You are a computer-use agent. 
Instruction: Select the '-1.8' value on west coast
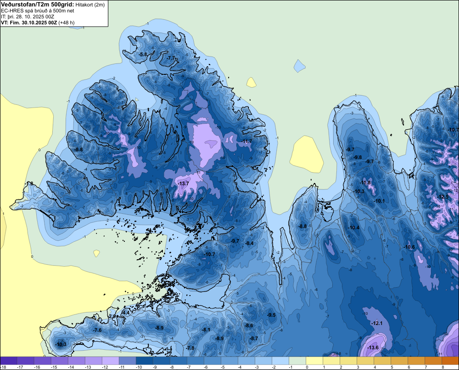pos(28,183)
